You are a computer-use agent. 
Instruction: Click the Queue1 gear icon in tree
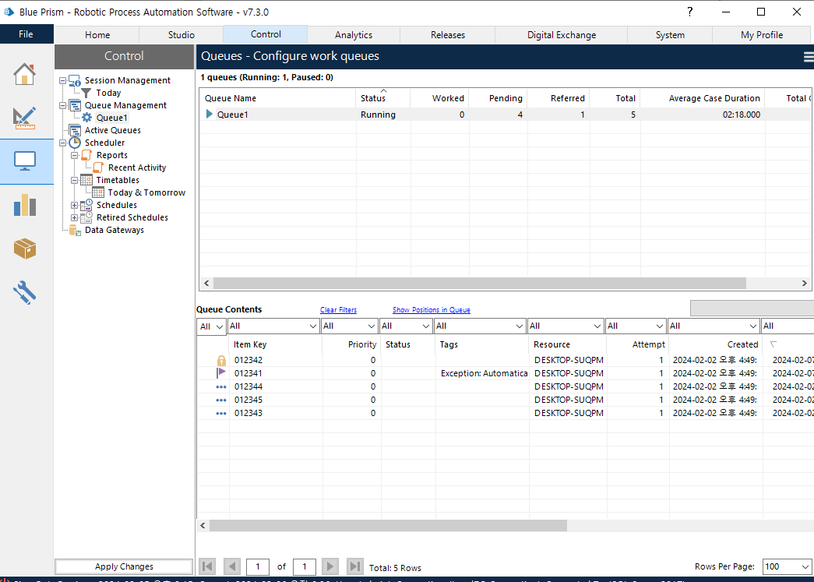(x=86, y=118)
